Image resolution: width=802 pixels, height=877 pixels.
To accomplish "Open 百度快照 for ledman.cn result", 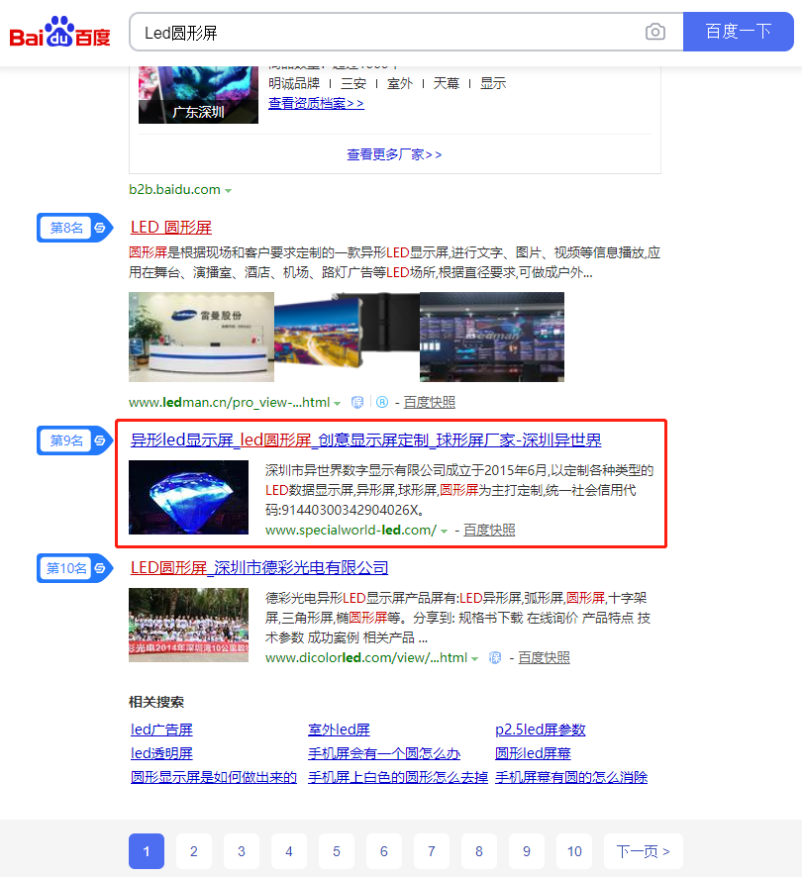I will 430,402.
